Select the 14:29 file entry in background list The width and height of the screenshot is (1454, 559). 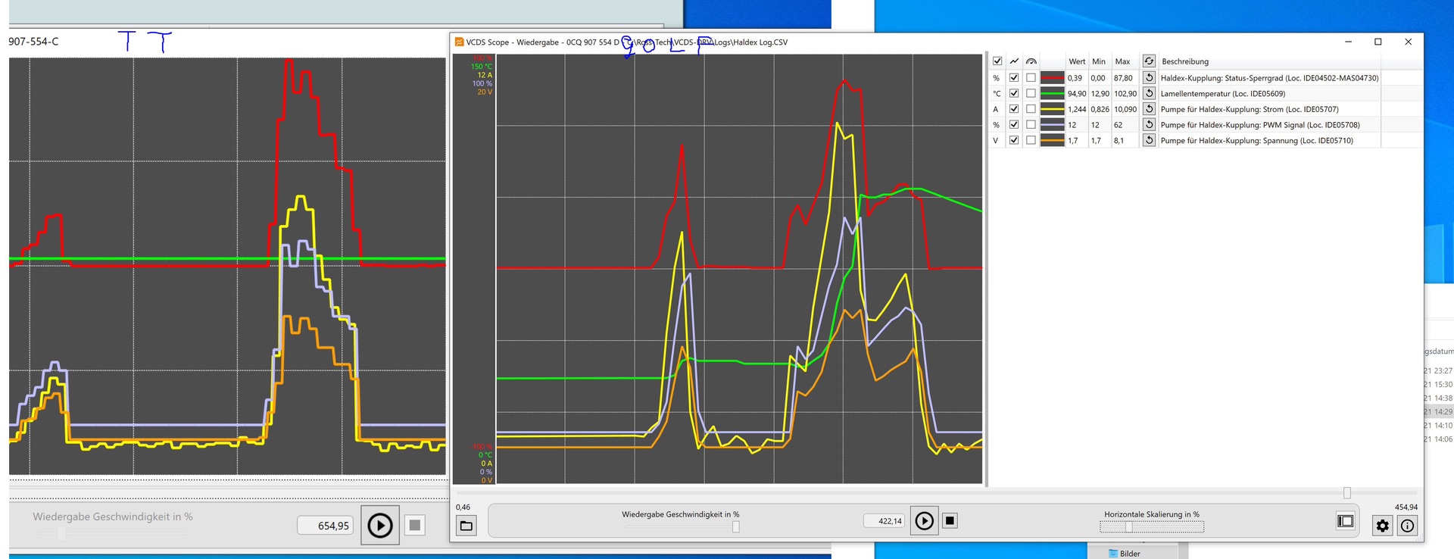[x=1438, y=412]
